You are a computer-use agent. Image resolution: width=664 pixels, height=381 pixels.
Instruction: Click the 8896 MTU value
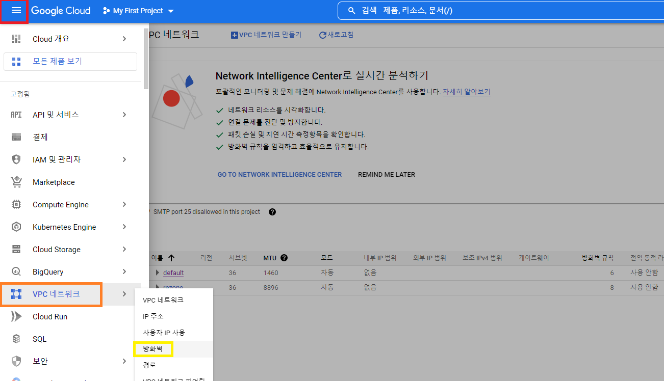pyautogui.click(x=271, y=287)
